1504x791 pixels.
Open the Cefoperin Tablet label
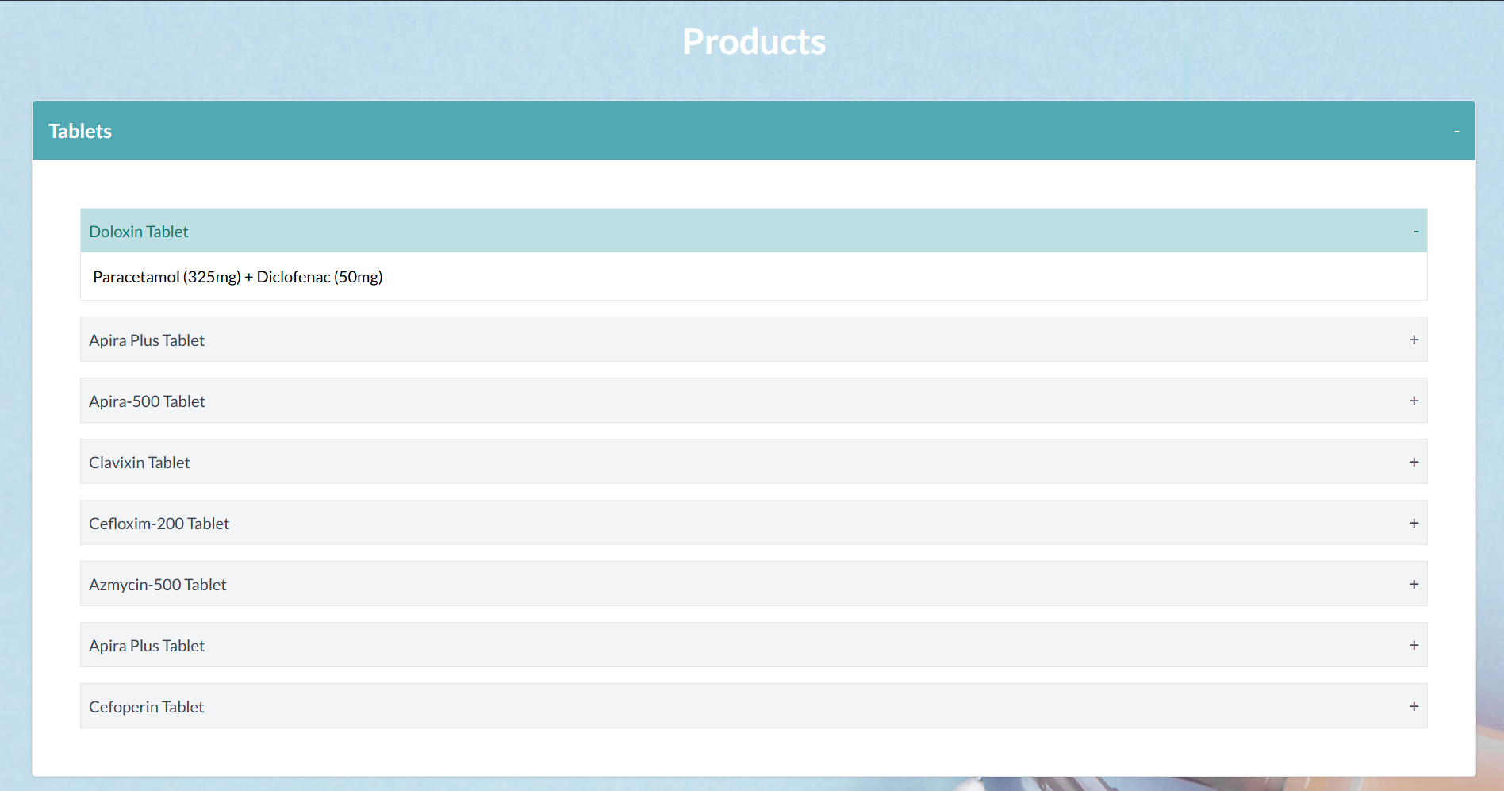click(147, 707)
